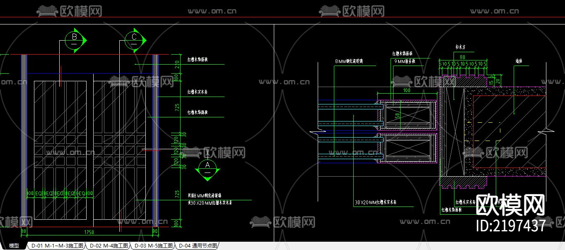Click the 杉木方 label above the 80 dimension

click(x=460, y=47)
